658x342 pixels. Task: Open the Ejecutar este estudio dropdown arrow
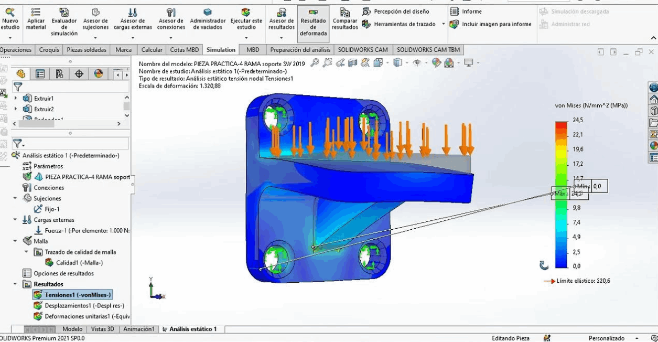pos(246,38)
